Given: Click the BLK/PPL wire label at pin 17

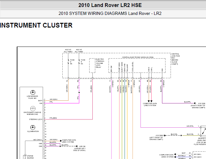Looking at the screenshot, I should point(53,142).
